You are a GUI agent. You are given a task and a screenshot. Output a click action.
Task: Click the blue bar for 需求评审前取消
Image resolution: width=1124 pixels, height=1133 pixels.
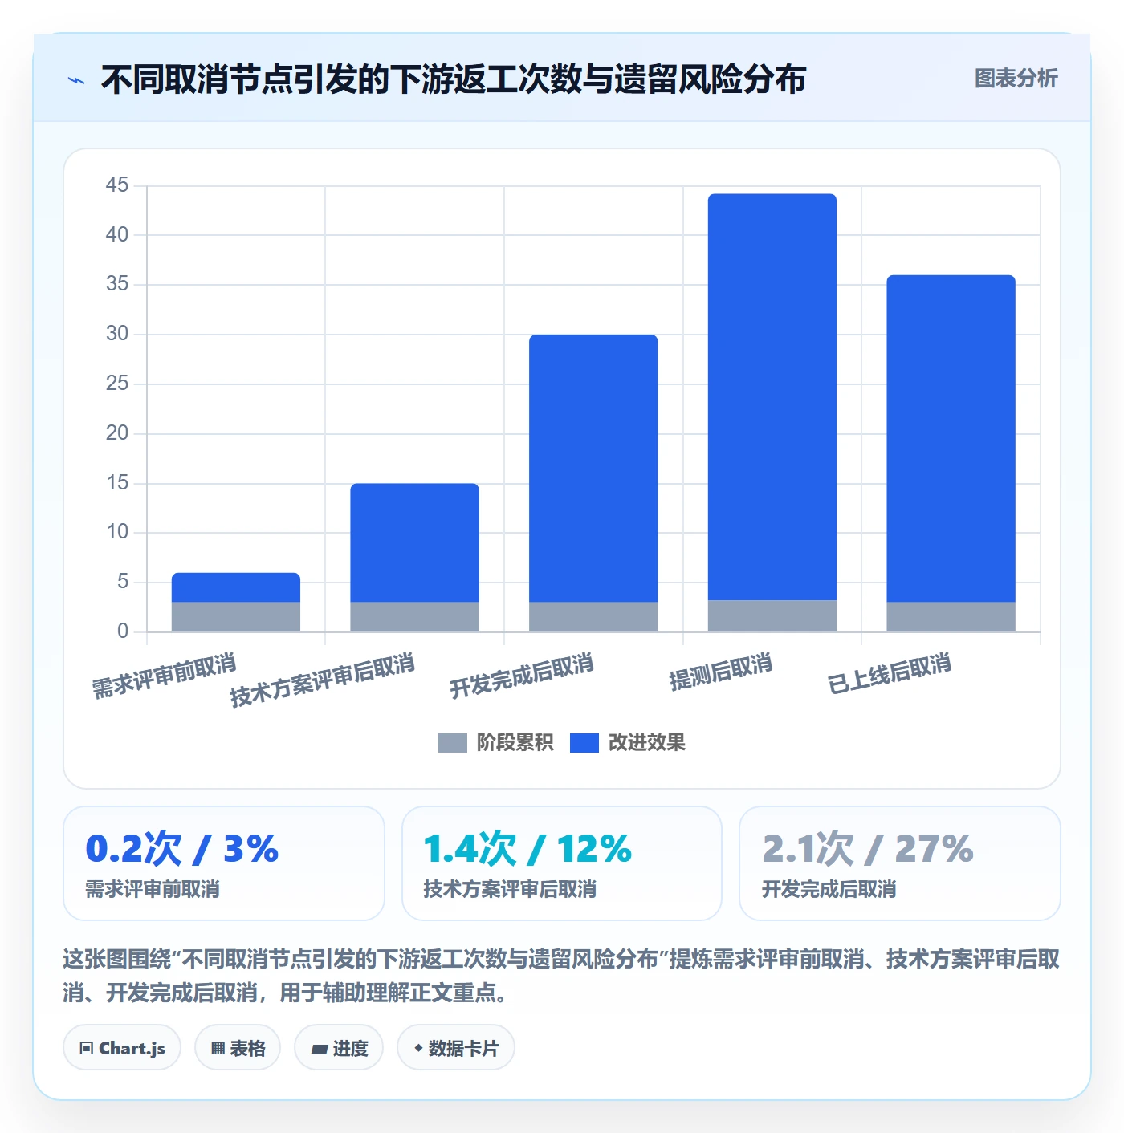pyautogui.click(x=236, y=587)
